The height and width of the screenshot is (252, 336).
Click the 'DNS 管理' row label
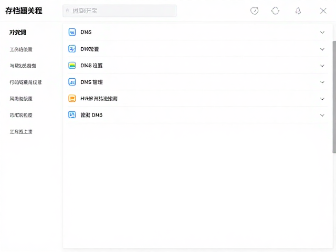click(91, 82)
